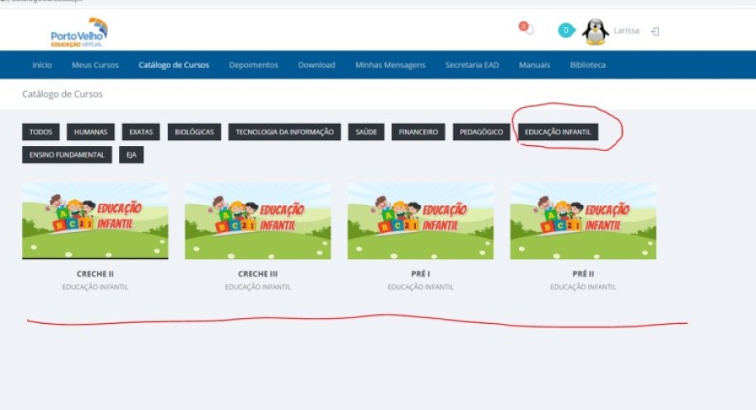Open Secretaria EAD in navigation bar
Viewport: 756px width, 410px height.
pyautogui.click(x=472, y=65)
